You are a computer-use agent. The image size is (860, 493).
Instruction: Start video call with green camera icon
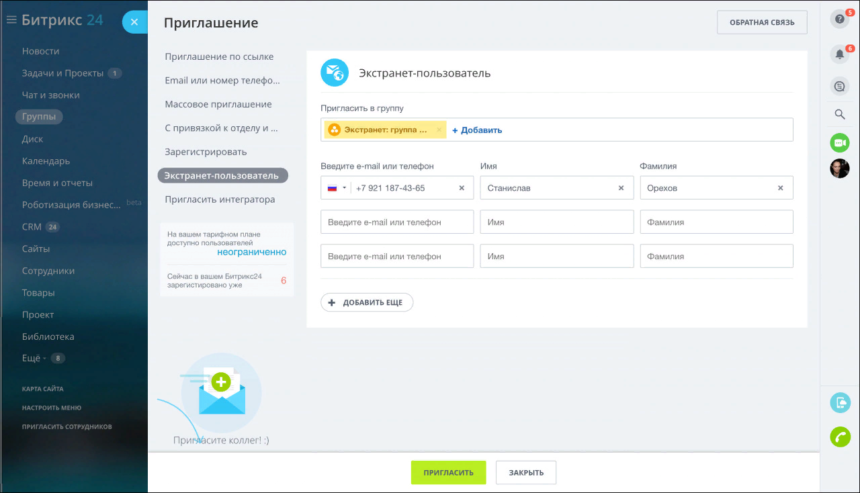839,143
